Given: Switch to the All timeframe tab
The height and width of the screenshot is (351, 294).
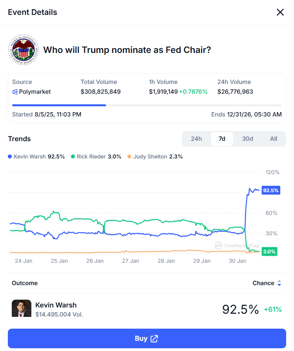Looking at the screenshot, I should [274, 139].
